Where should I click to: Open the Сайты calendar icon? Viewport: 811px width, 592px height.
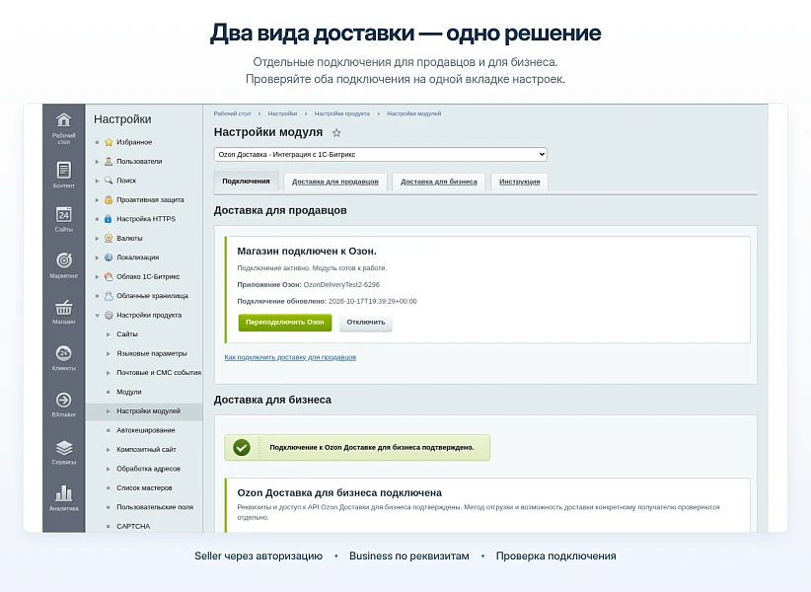pos(63,214)
